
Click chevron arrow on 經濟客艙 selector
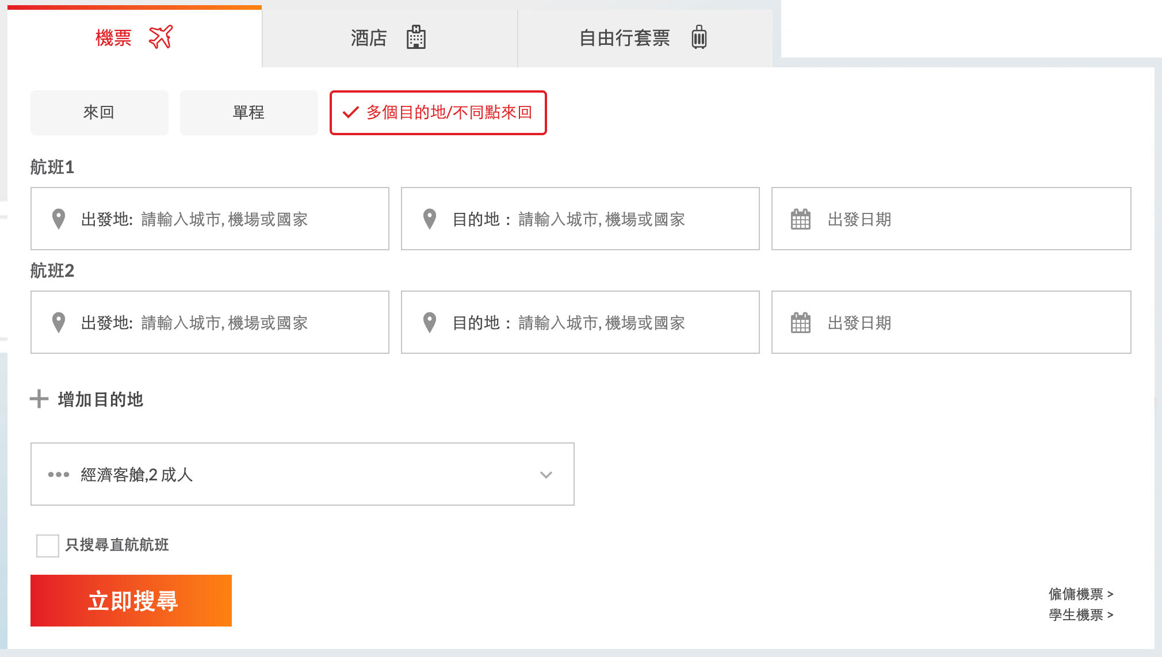(x=546, y=475)
